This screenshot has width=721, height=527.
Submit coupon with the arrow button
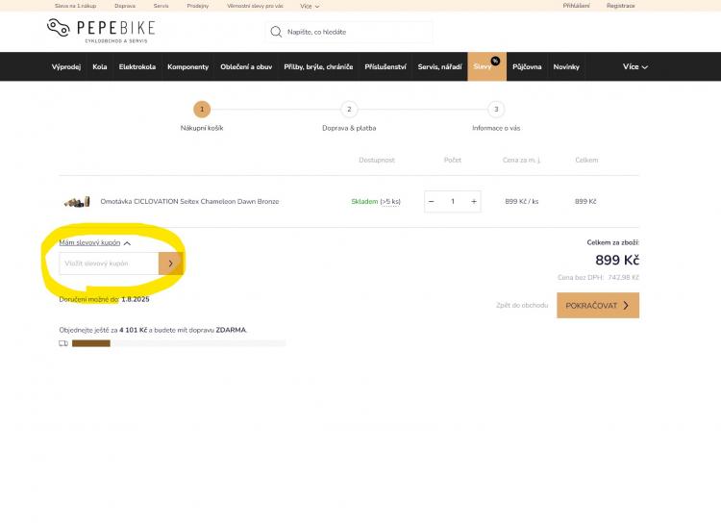[170, 263]
